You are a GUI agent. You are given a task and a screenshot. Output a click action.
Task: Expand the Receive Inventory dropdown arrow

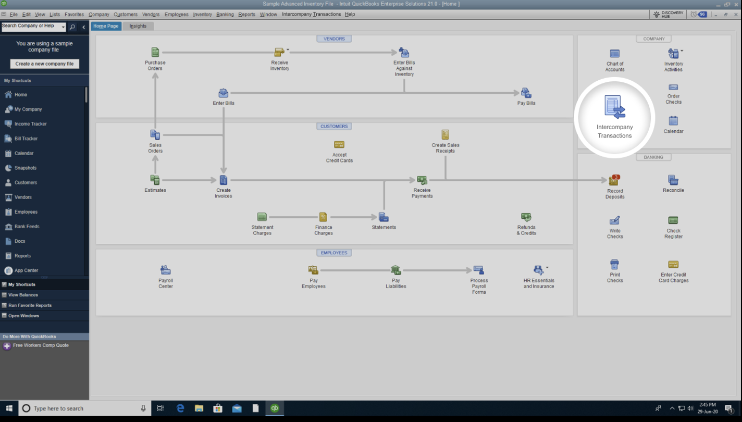288,50
